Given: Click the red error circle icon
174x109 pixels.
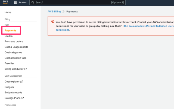Looking at the screenshot, I should [53, 21].
